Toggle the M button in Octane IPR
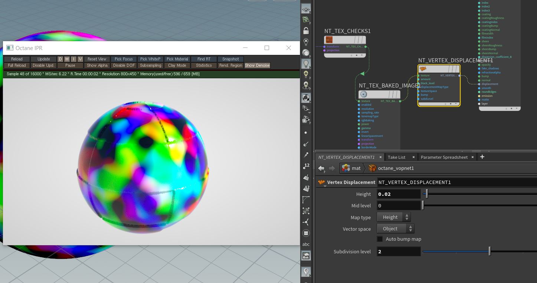Image resolution: width=537 pixels, height=283 pixels. point(67,59)
